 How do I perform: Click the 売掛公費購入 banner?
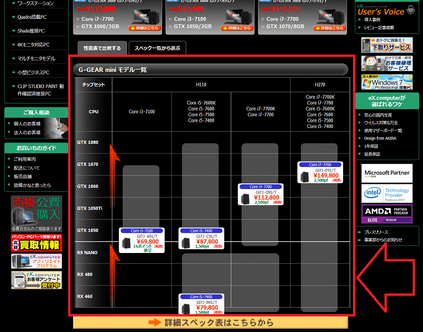tap(36, 214)
